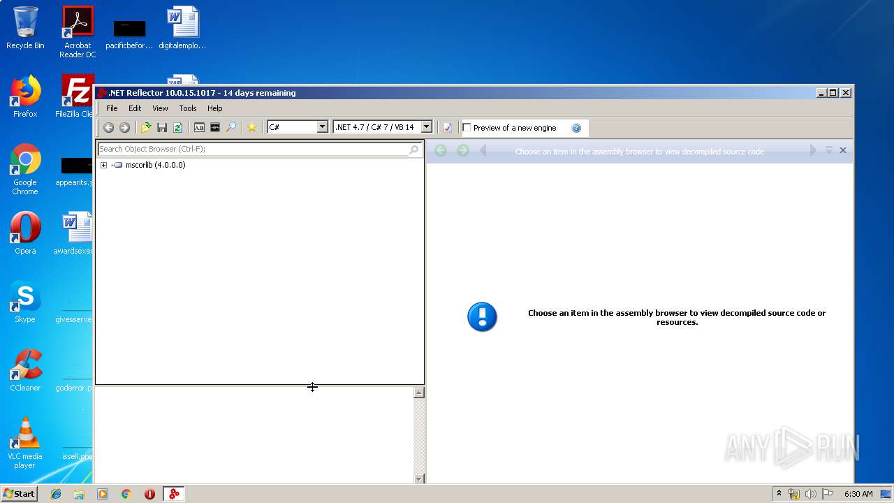Open the code pane tab list dropdown
This screenshot has width=894, height=503.
(829, 150)
